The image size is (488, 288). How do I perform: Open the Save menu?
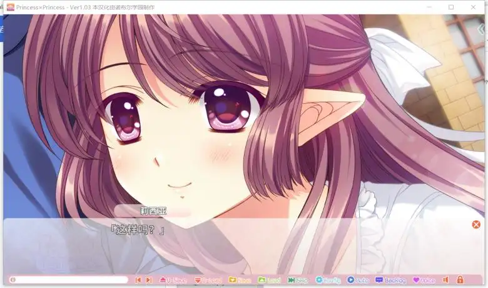(x=240, y=280)
